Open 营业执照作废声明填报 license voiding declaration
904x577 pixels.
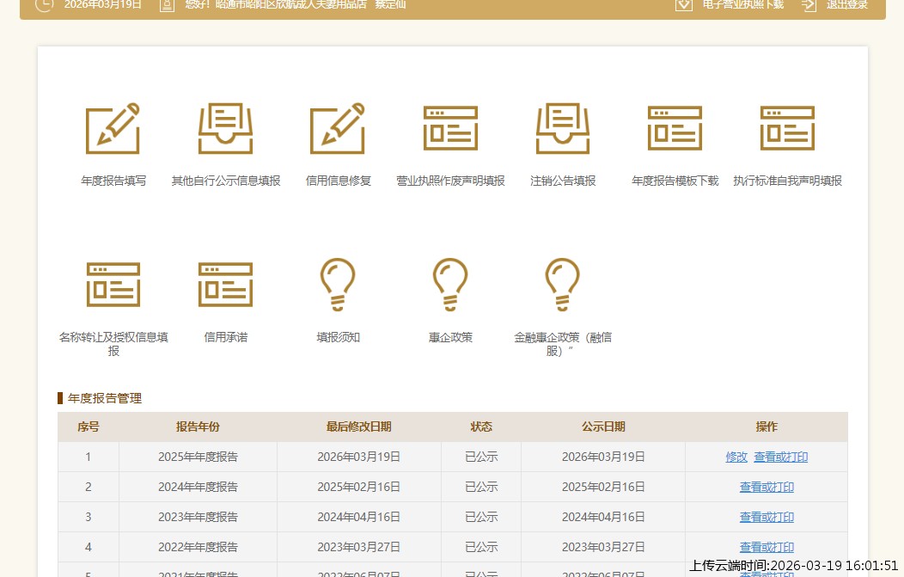[x=450, y=128]
